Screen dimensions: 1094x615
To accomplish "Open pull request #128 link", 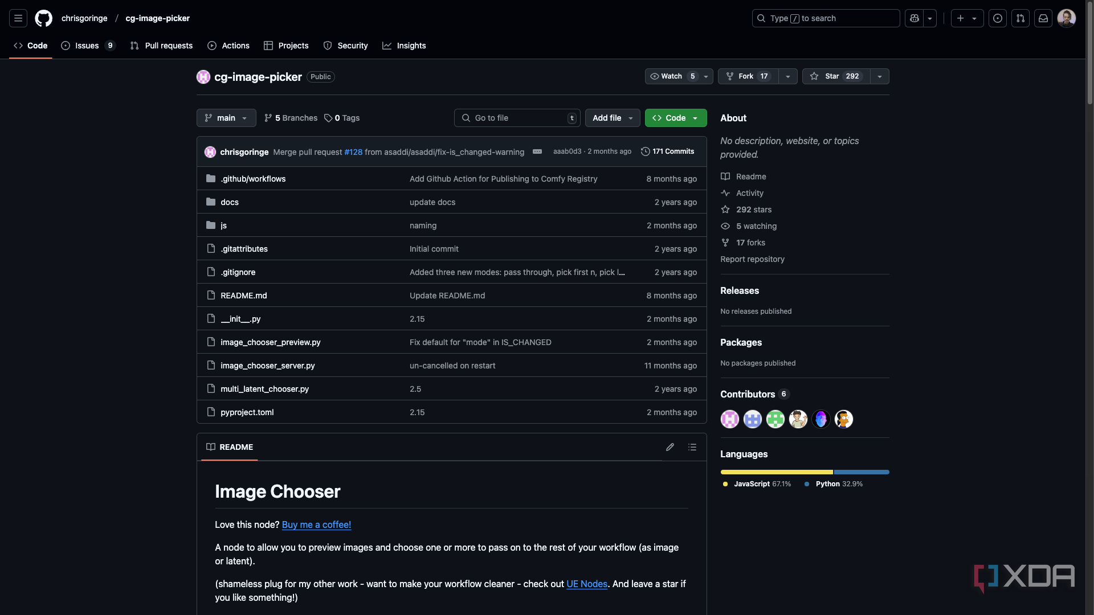I will (x=353, y=152).
